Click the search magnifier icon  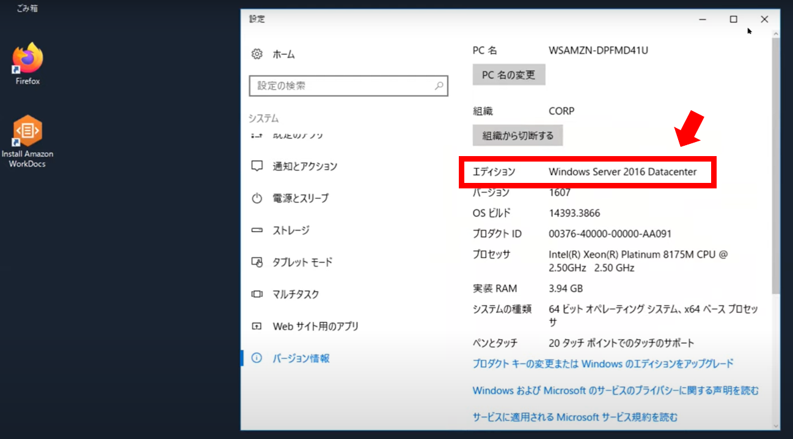click(439, 86)
